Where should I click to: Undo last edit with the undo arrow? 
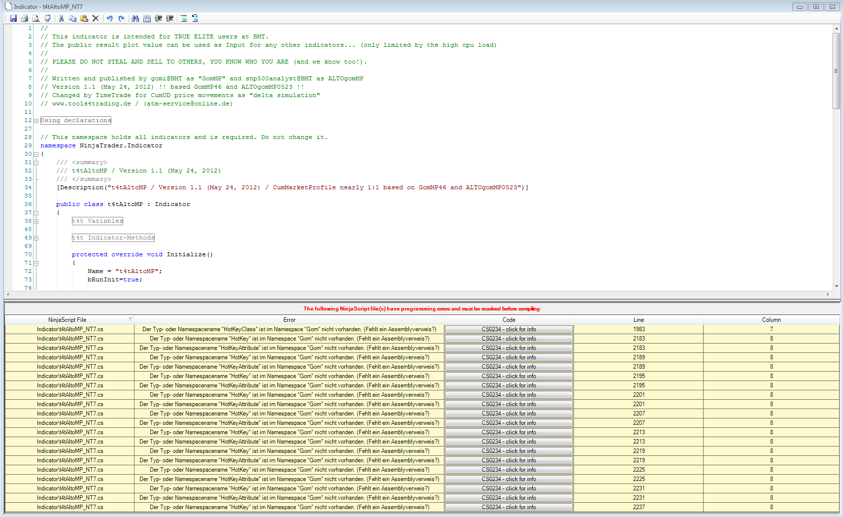click(109, 18)
